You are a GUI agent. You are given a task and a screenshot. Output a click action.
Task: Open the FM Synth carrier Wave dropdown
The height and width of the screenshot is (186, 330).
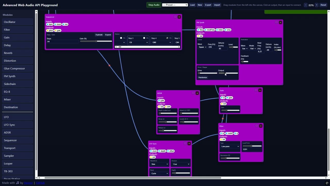202,47
